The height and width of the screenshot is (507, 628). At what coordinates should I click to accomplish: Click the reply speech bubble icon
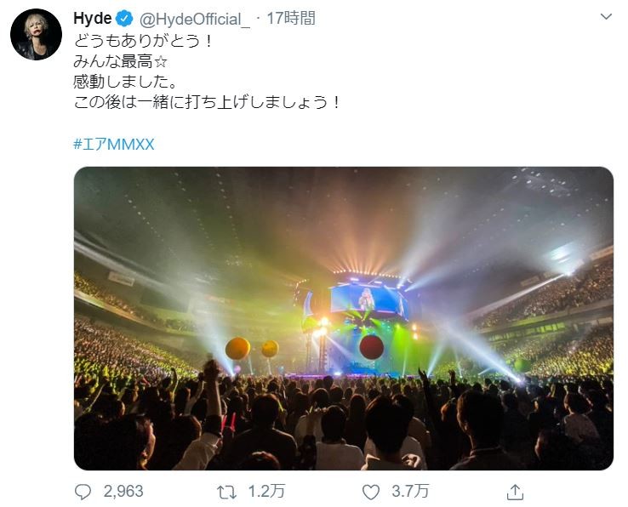coord(83,491)
